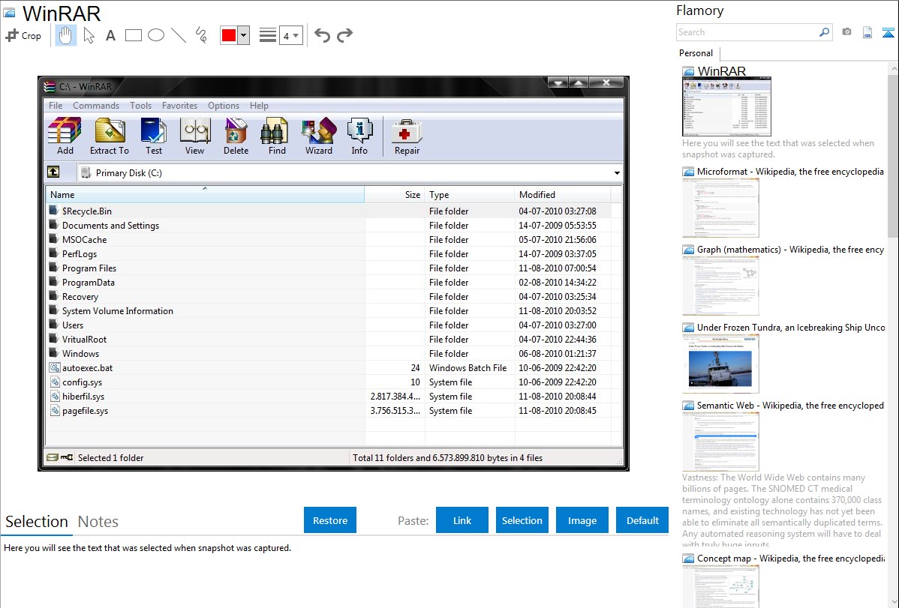Sort by the Type column header
Viewport: 899px width, 608px height.
[x=470, y=195]
